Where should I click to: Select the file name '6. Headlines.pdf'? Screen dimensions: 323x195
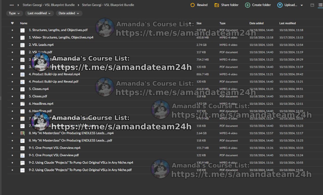[x=40, y=111]
